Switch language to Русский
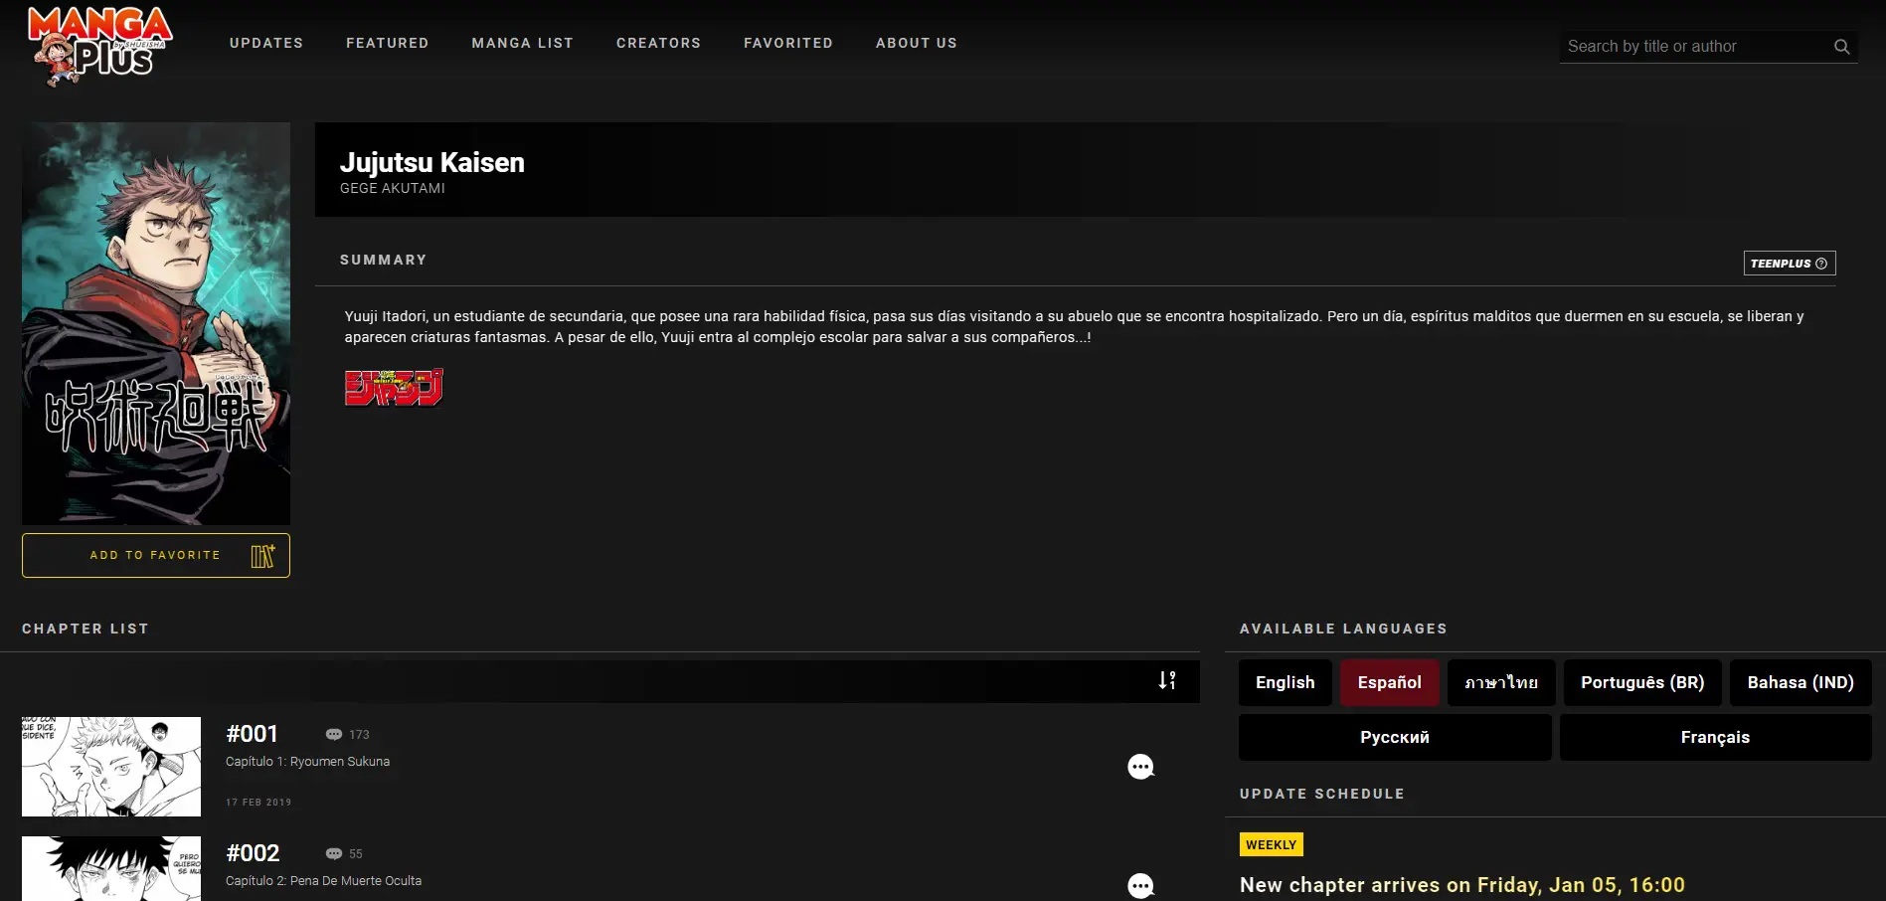 pyautogui.click(x=1395, y=737)
